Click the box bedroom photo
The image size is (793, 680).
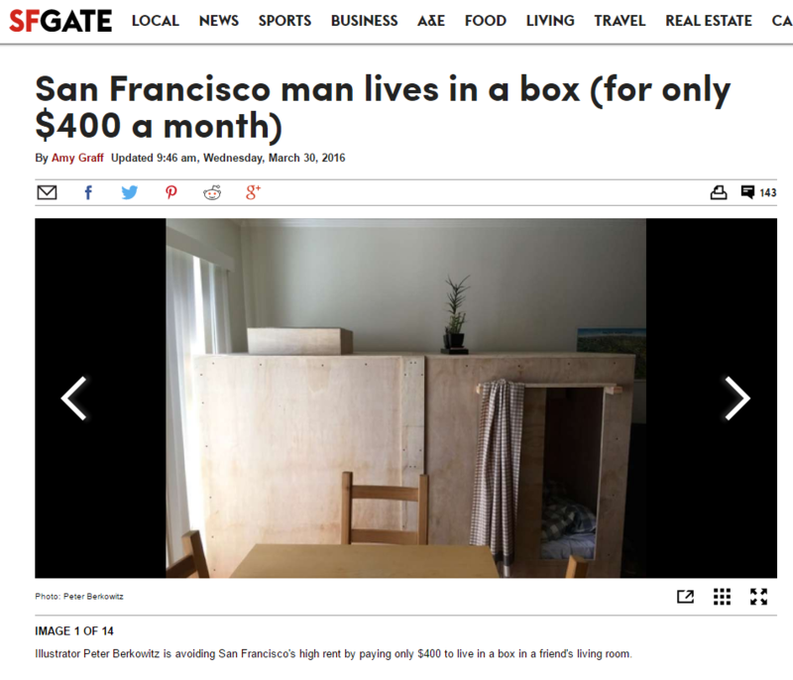click(x=405, y=397)
